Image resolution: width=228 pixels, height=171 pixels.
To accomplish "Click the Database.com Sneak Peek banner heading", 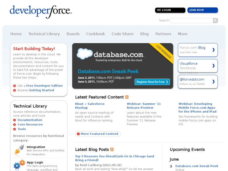I will pos(108,71).
